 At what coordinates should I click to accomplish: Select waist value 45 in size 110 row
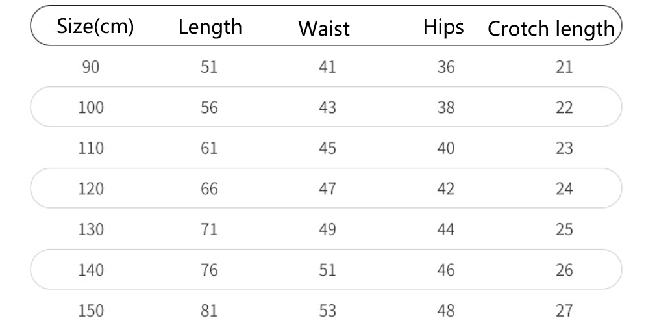point(328,148)
